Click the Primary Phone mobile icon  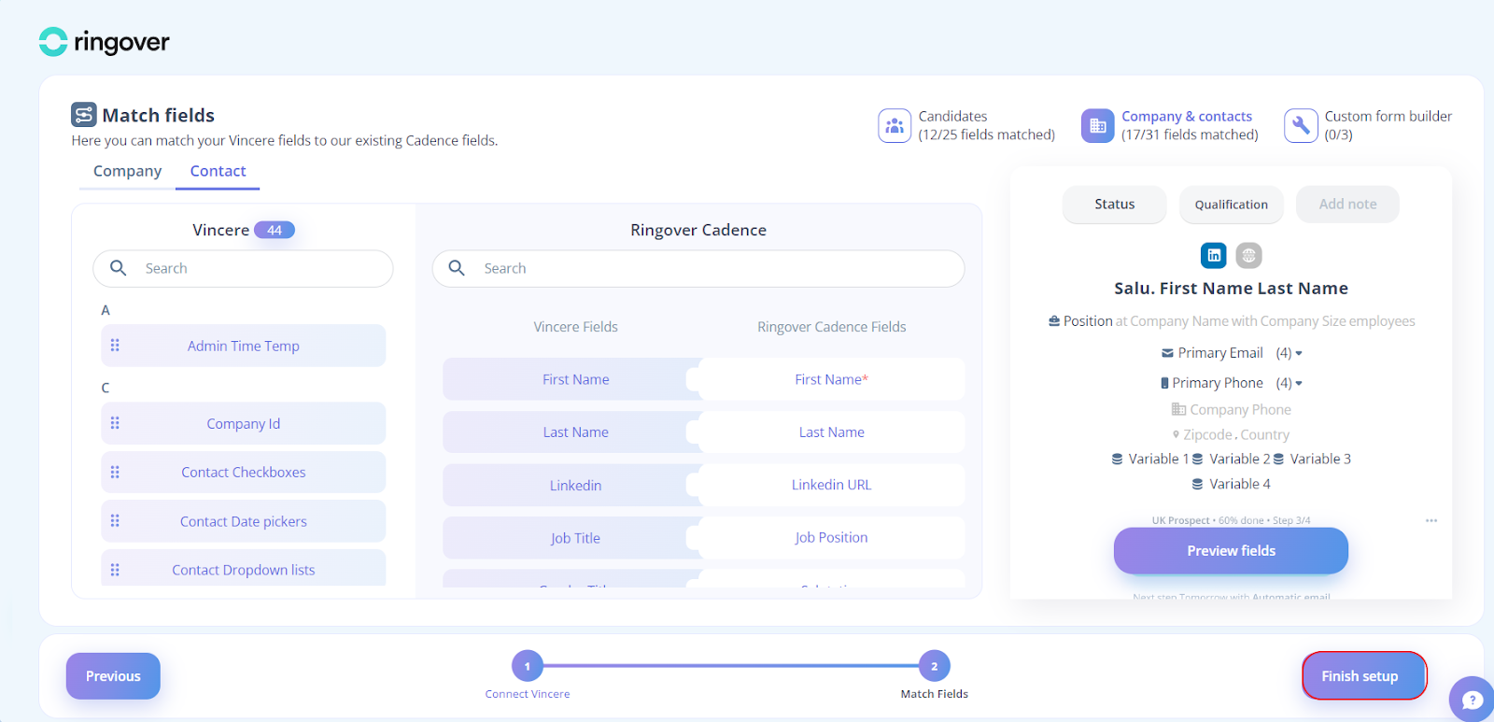(1164, 383)
